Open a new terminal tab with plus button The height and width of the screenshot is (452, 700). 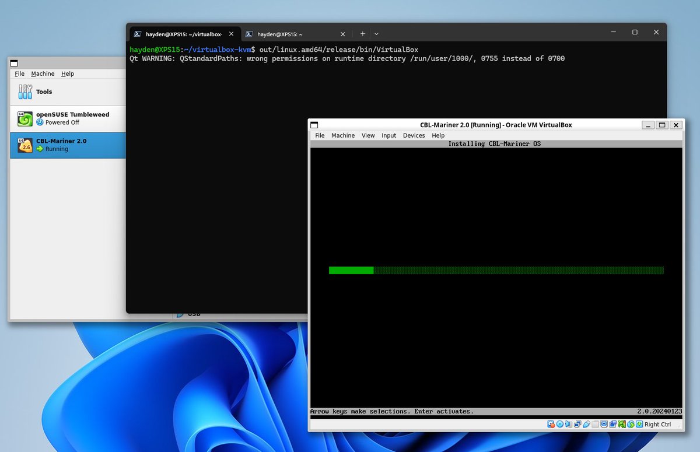pos(362,34)
